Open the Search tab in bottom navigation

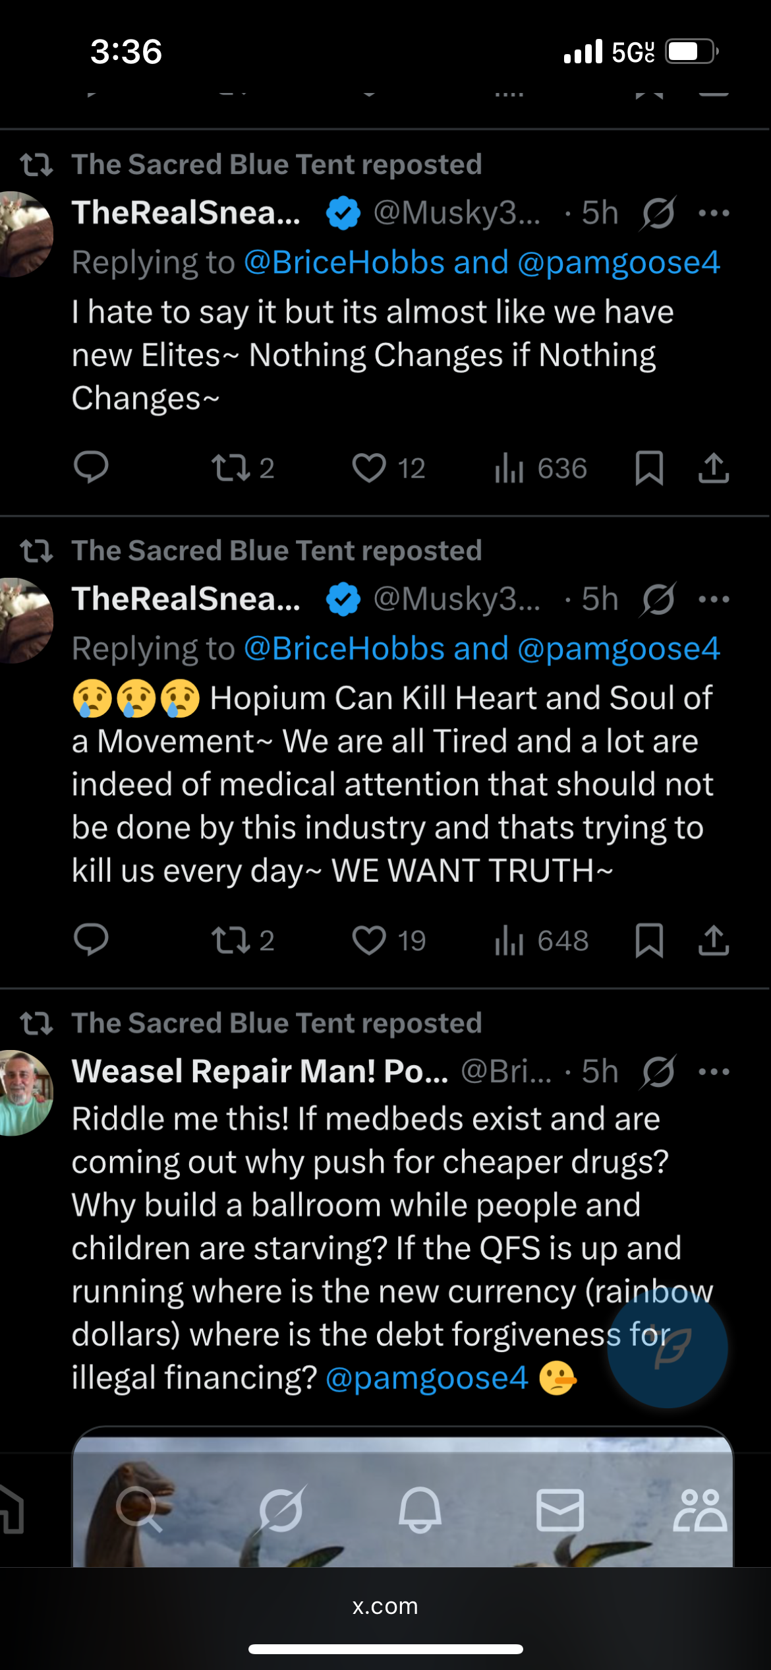click(x=138, y=1509)
